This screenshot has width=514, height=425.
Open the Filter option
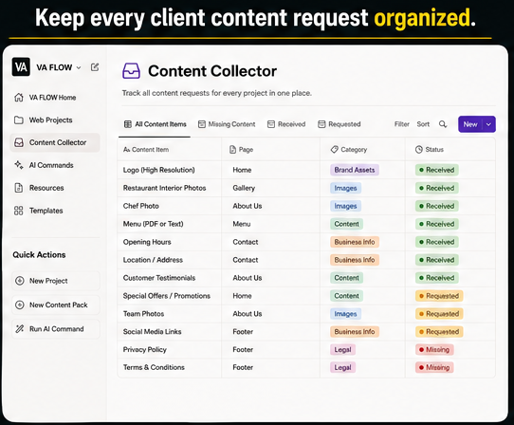point(402,124)
